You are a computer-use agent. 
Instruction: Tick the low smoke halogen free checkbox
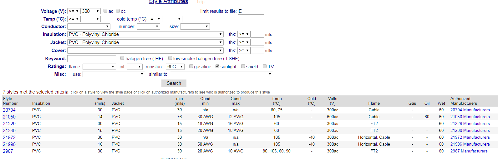coord(170,58)
